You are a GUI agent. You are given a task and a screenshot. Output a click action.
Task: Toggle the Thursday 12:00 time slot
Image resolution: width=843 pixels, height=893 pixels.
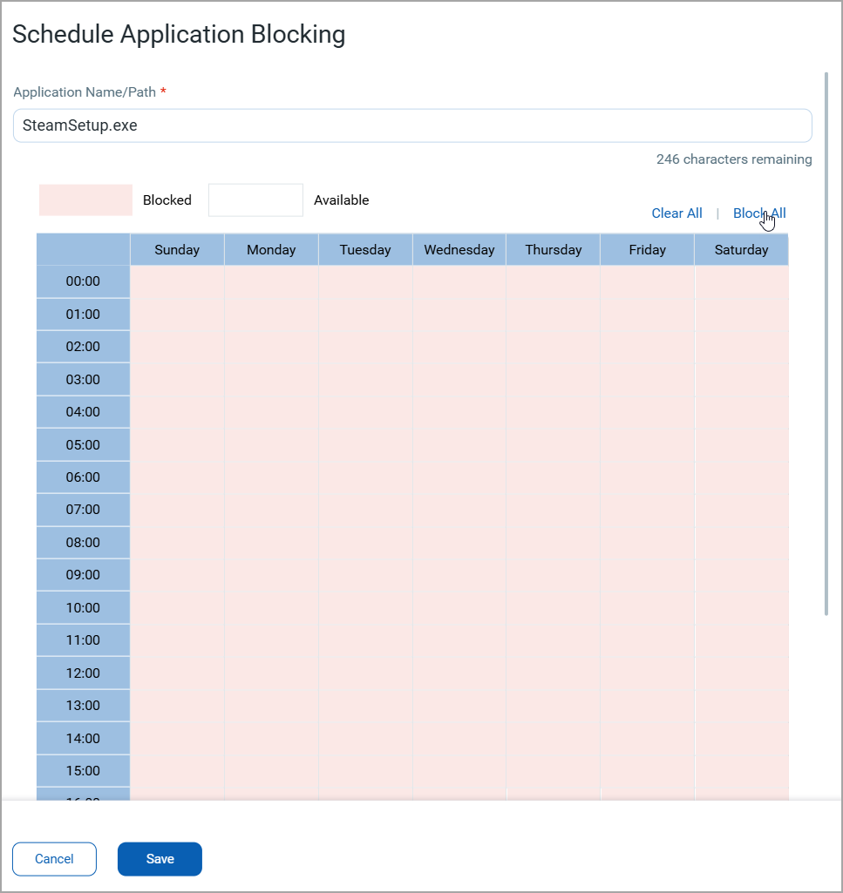pos(554,673)
